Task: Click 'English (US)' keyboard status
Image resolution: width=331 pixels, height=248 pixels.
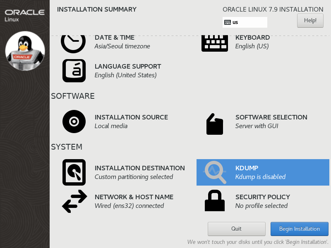Action: point(252,46)
